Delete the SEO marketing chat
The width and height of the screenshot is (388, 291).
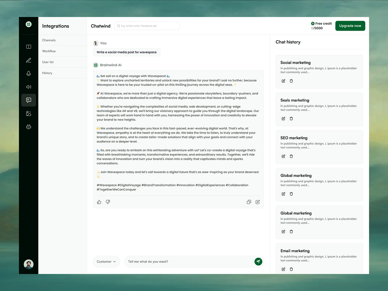coord(291,156)
